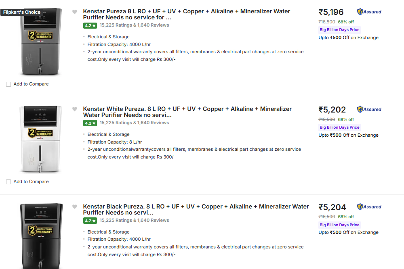Check Add to Compare for first purifier
The image size is (404, 269).
[8, 84]
